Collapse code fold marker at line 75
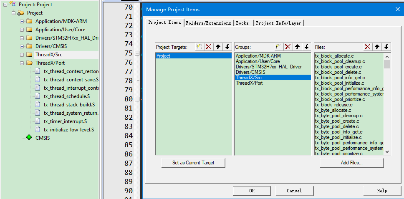This screenshot has width=404, height=199. click(x=137, y=53)
